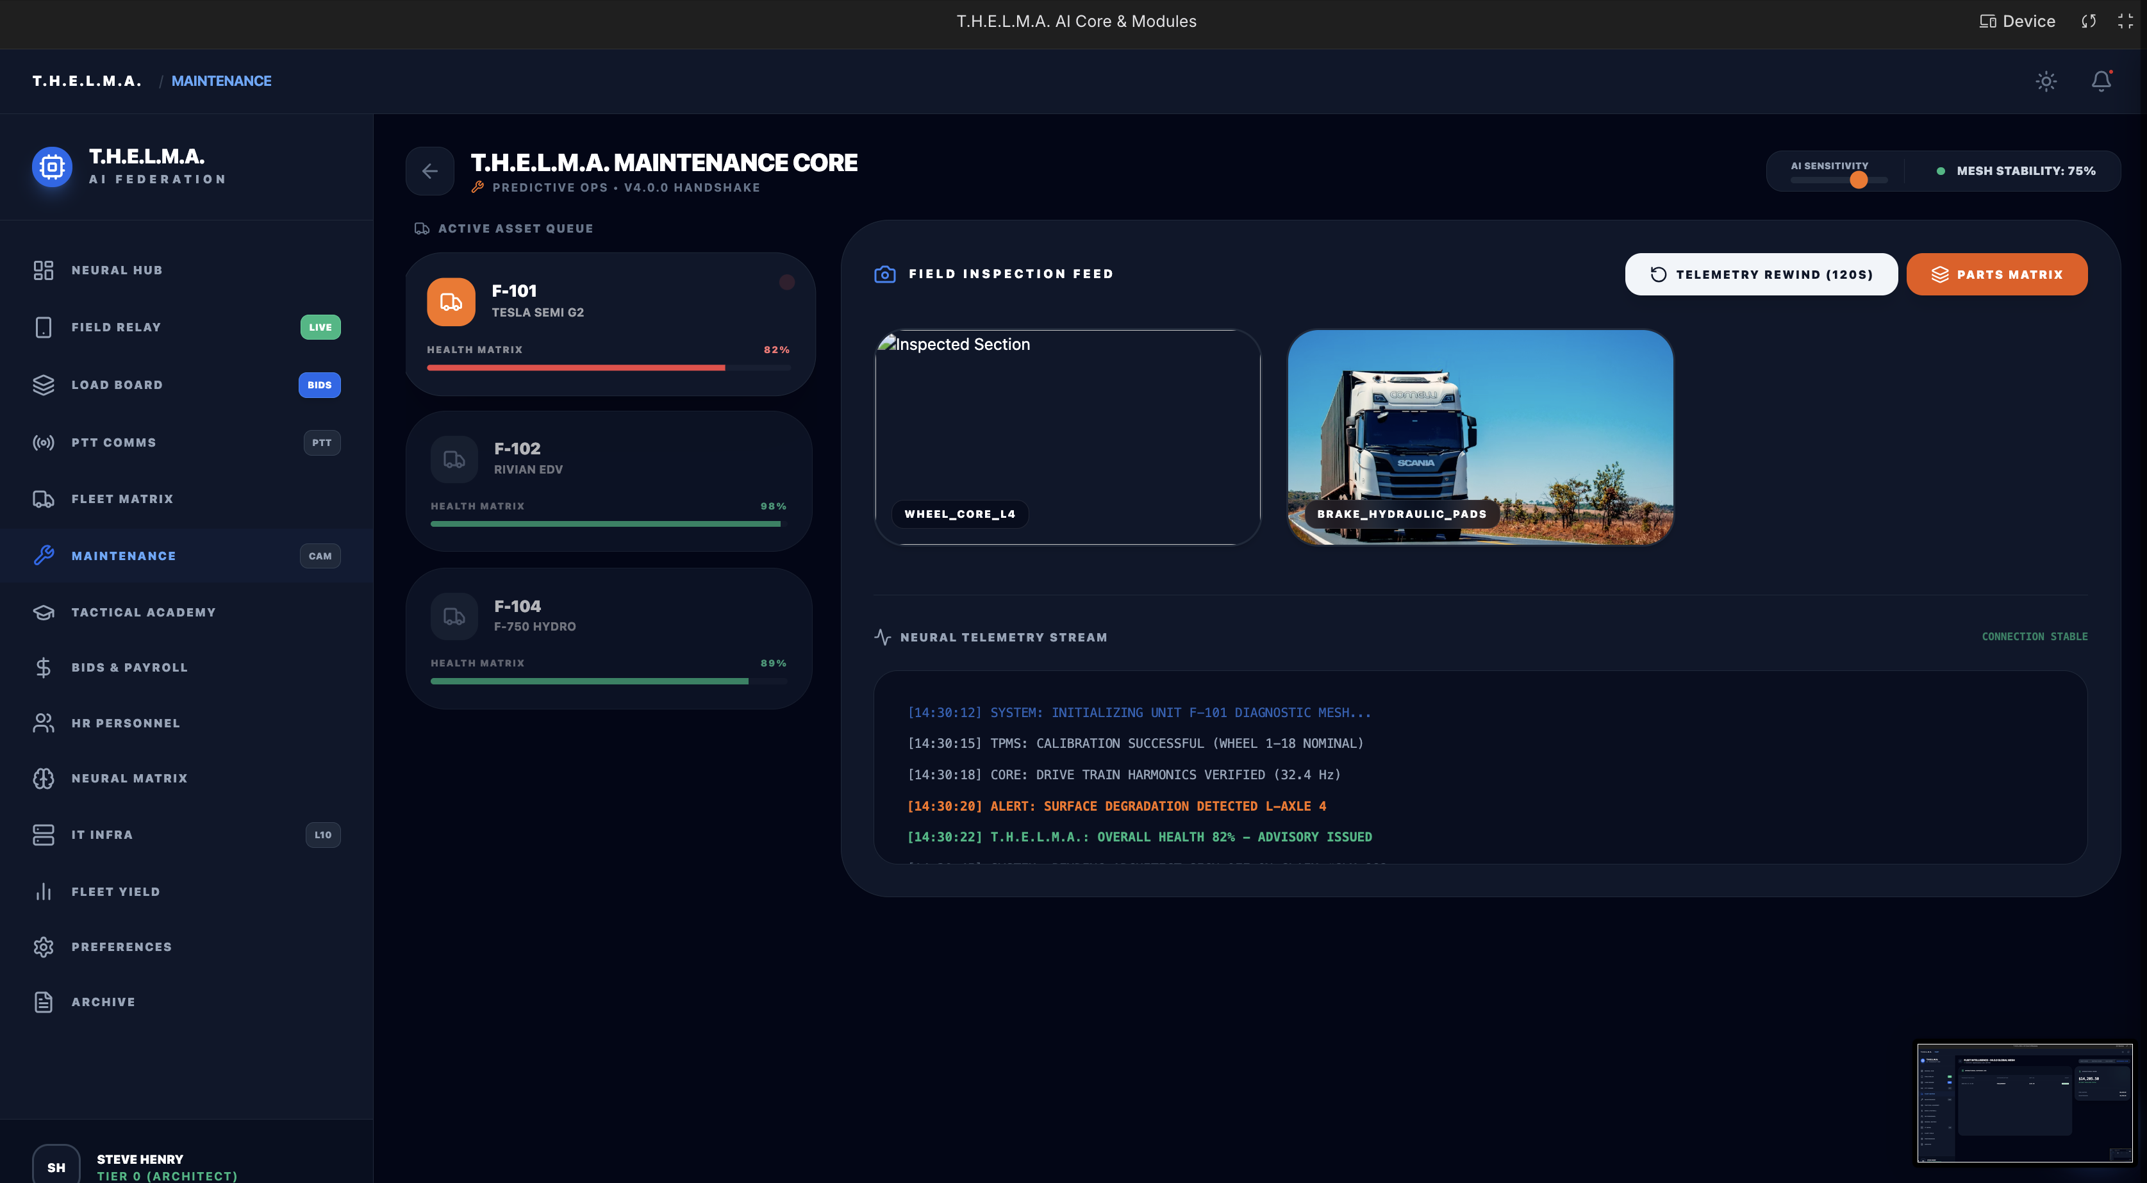Click the MAINTENANCE breadcrumb link
This screenshot has height=1183, width=2147.
coord(221,81)
